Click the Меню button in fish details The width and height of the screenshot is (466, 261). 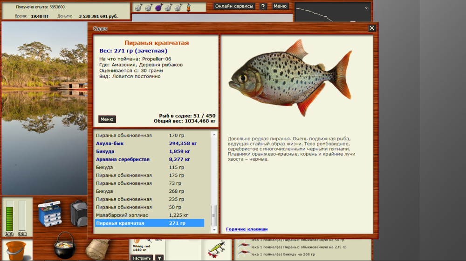pos(107,119)
